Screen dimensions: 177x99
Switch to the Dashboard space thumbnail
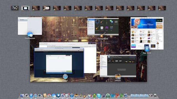point(15,8)
